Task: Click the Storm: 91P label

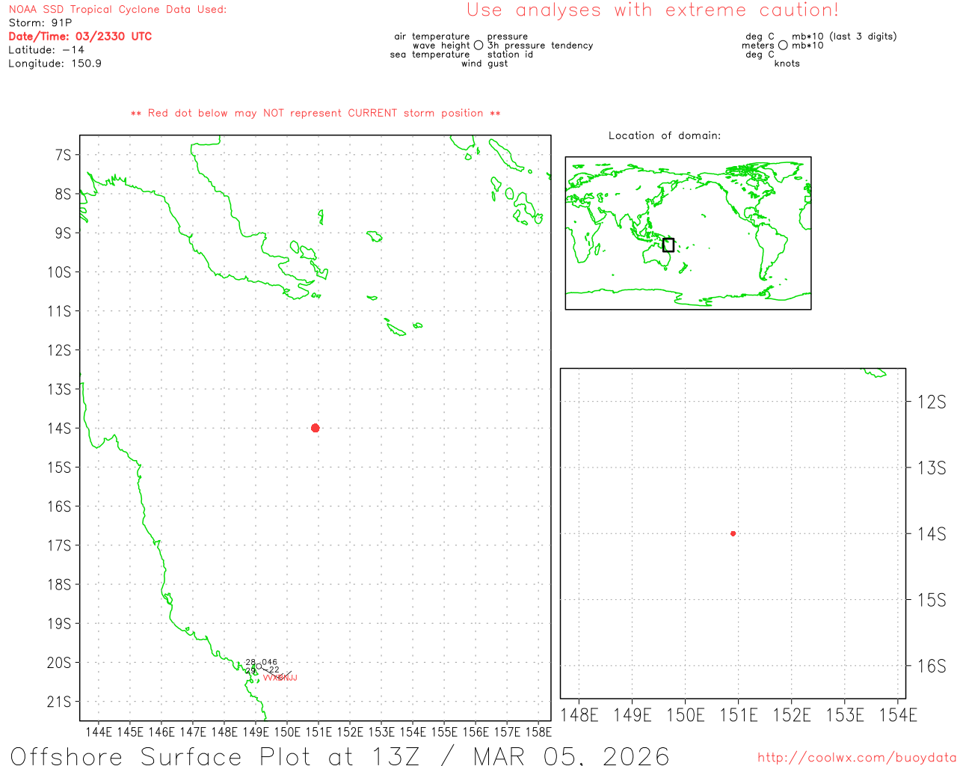Action: [40, 23]
